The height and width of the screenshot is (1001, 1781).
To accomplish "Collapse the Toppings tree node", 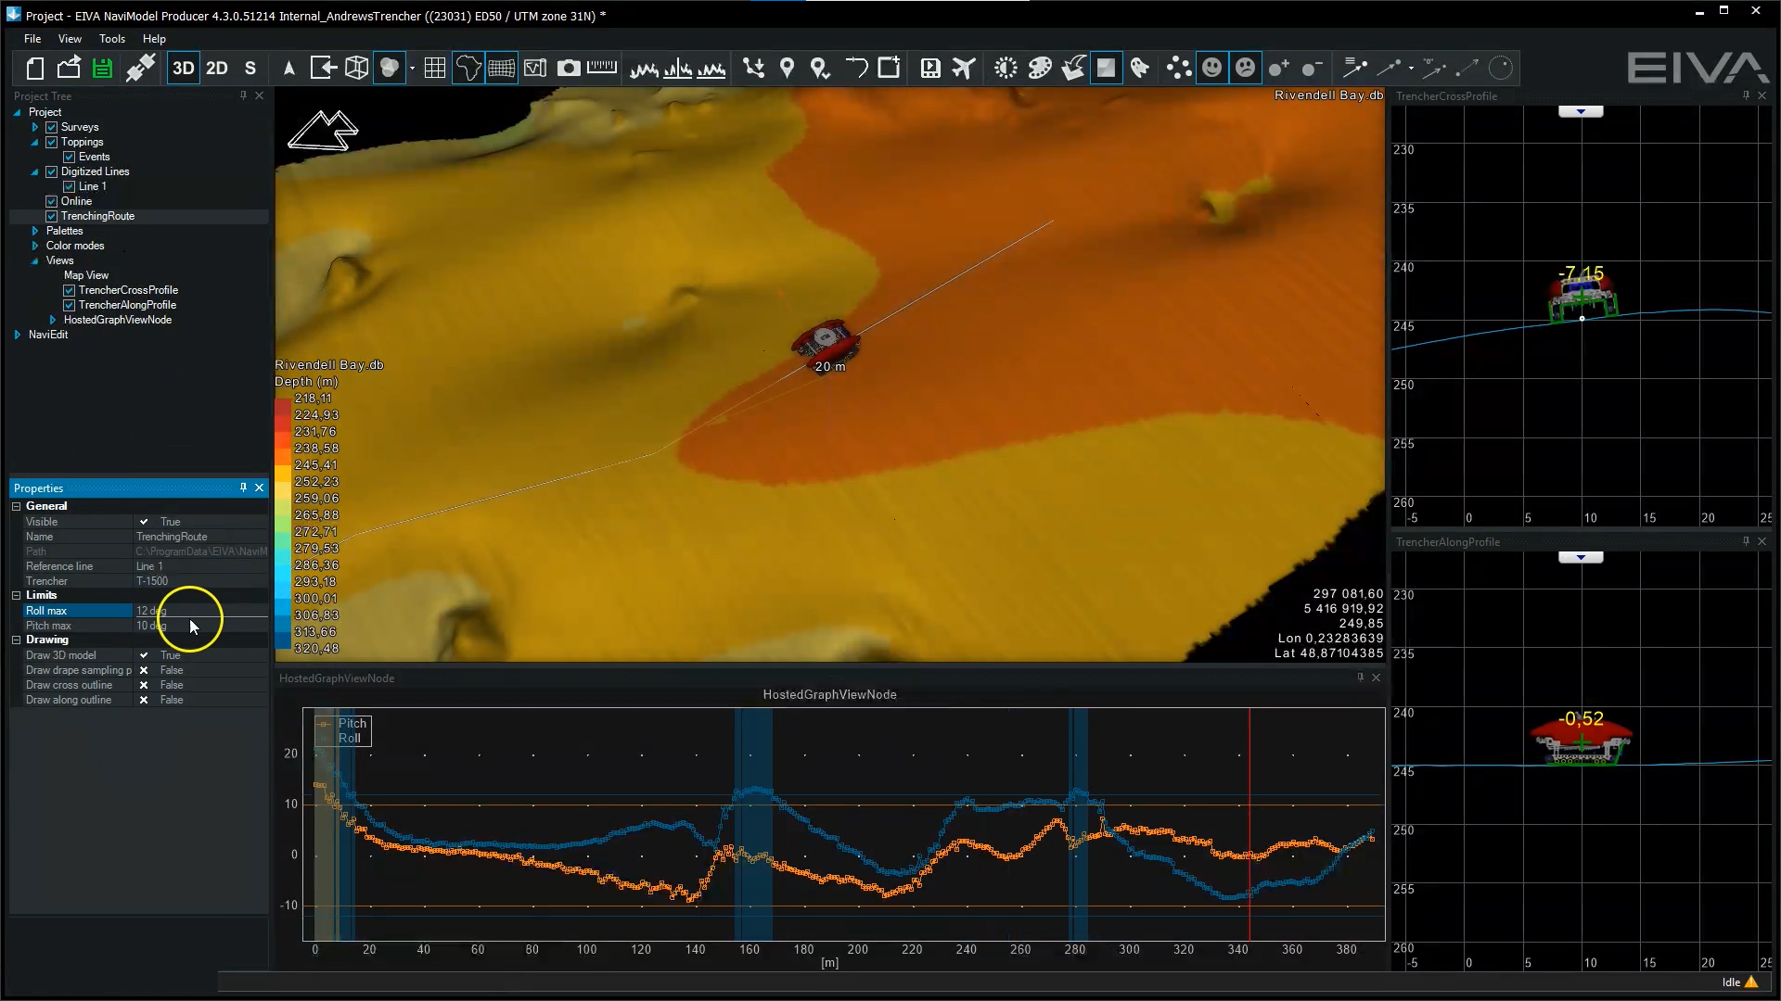I will [35, 142].
